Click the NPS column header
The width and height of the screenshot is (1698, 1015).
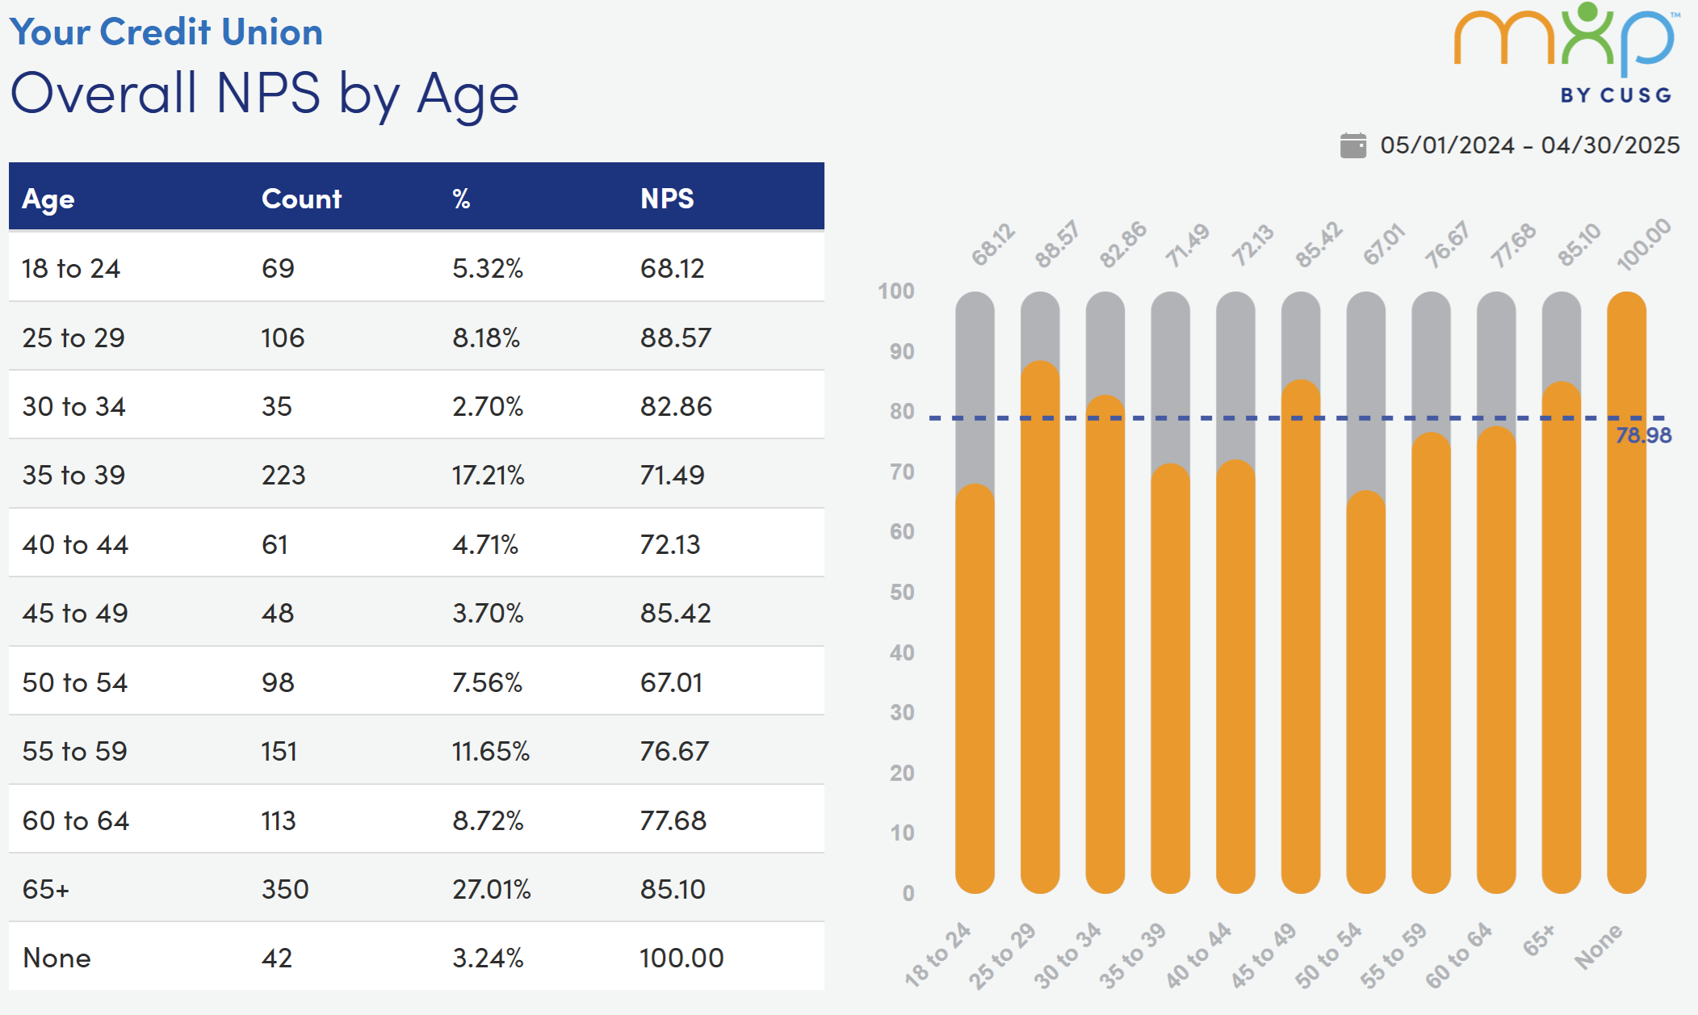[667, 199]
